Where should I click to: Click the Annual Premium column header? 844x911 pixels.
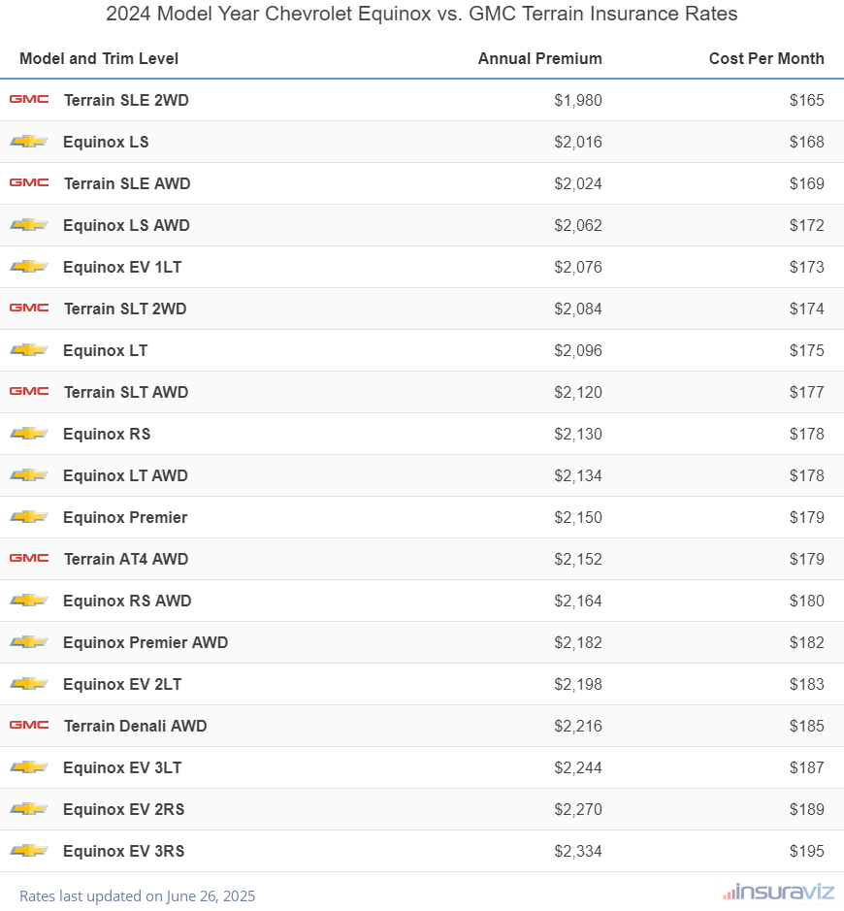[539, 58]
